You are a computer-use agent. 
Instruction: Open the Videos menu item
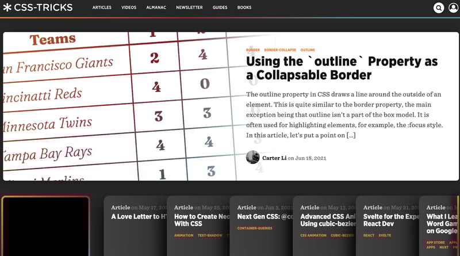click(x=129, y=7)
